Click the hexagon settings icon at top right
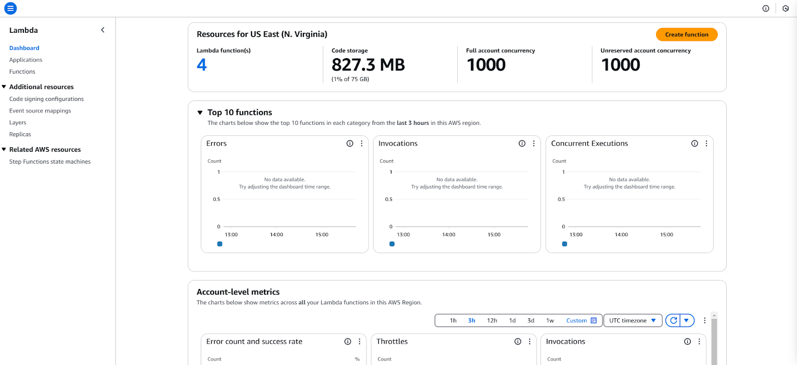797x365 pixels. tap(786, 8)
